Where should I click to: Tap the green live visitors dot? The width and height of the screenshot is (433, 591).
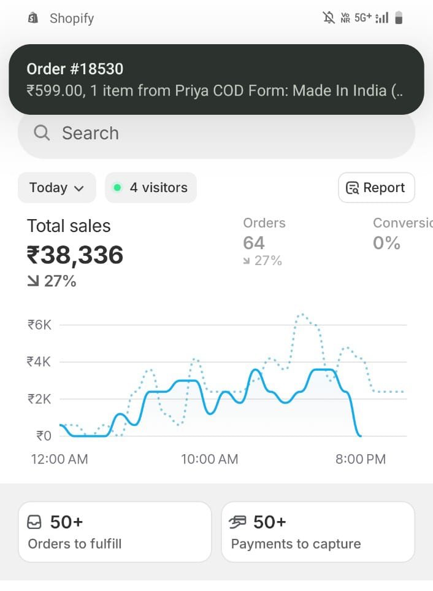118,188
